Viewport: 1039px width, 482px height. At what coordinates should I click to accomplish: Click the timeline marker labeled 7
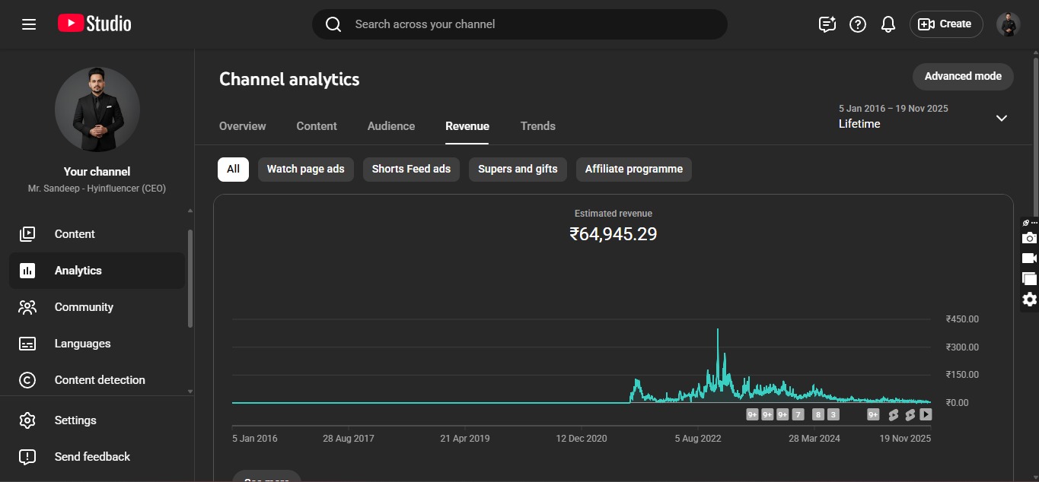[x=798, y=414]
